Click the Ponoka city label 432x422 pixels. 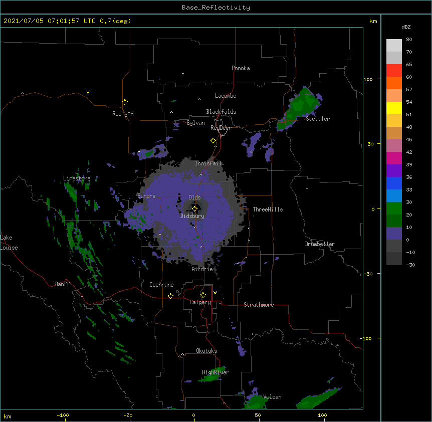(241, 68)
